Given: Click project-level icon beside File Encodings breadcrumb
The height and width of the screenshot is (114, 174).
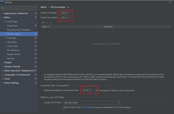Looking at the screenshot, I should coord(68,7).
